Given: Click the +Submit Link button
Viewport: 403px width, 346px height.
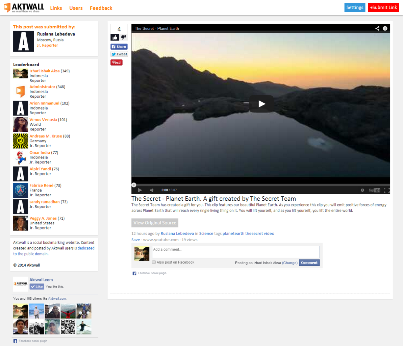Looking at the screenshot, I should [x=383, y=7].
